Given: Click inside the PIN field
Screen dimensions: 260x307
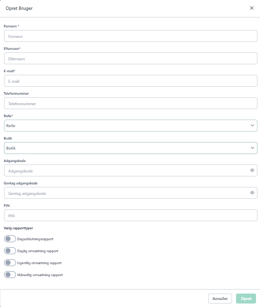Looking at the screenshot, I should (131, 215).
